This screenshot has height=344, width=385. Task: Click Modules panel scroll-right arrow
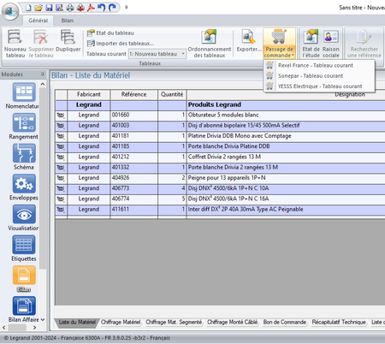[x=35, y=328]
